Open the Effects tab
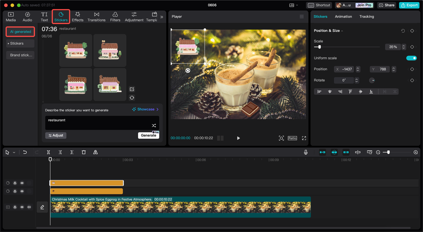The image size is (423, 232). [x=78, y=17]
